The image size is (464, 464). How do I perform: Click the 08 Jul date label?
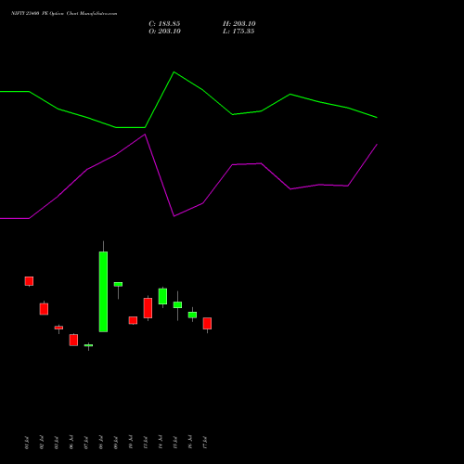(x=101, y=443)
